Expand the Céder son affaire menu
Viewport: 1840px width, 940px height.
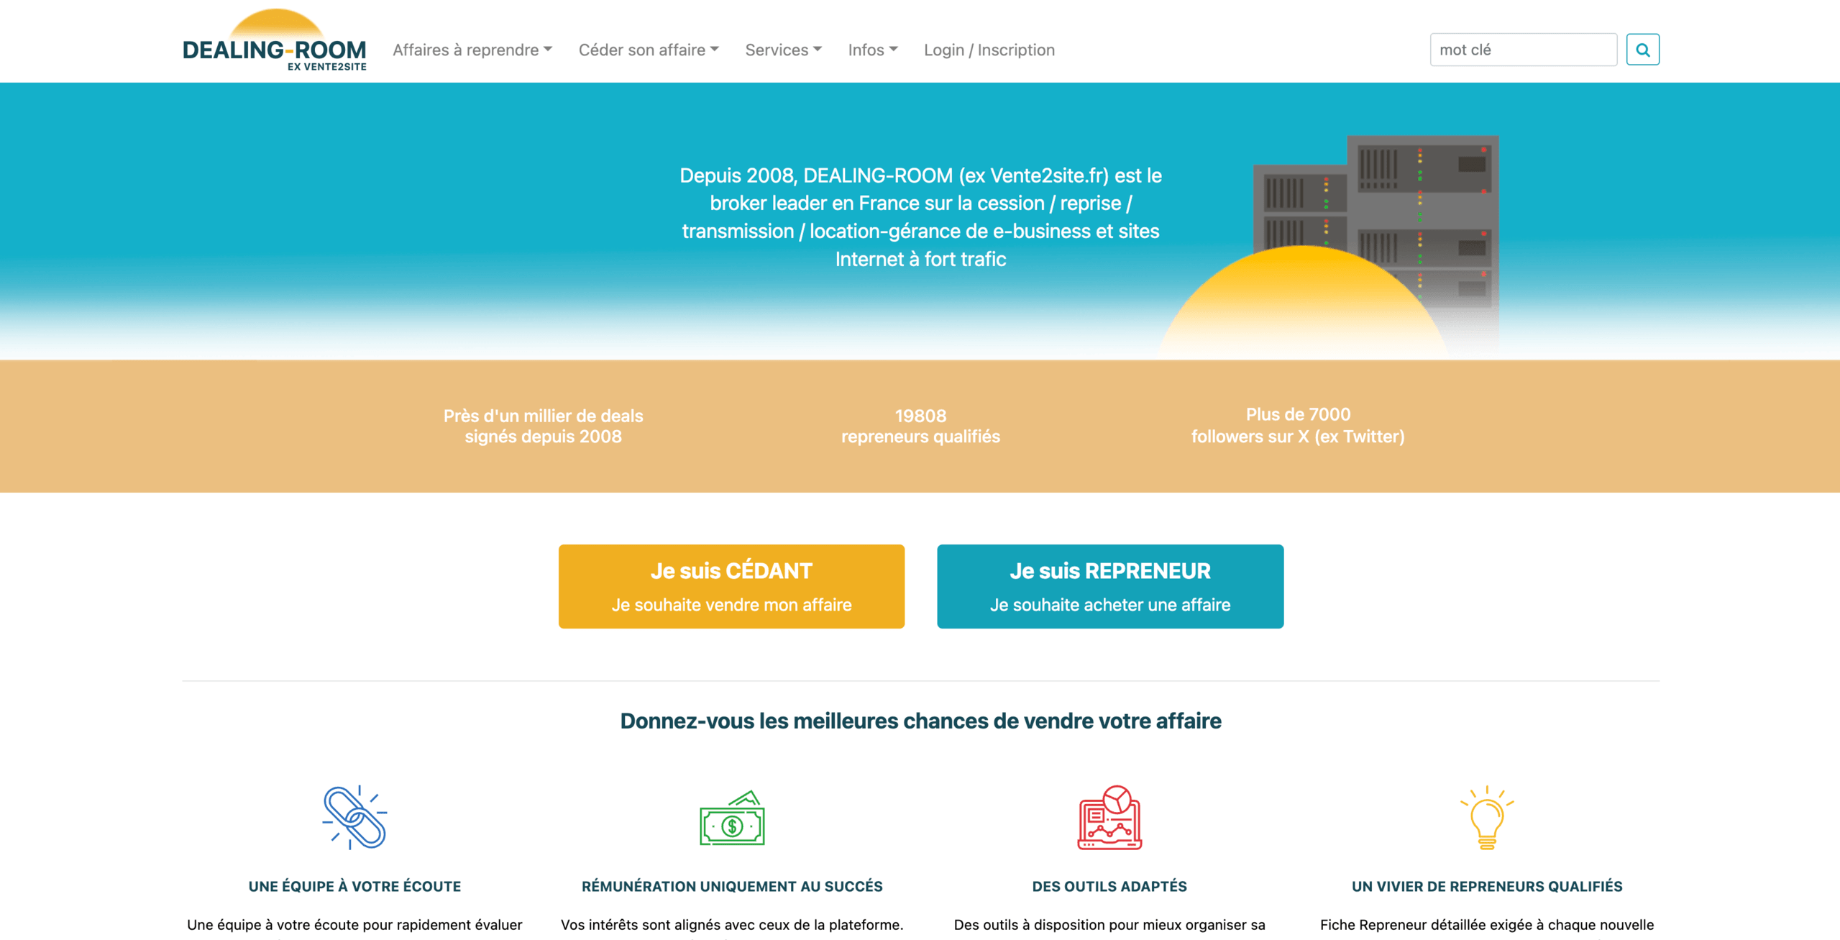pos(649,50)
